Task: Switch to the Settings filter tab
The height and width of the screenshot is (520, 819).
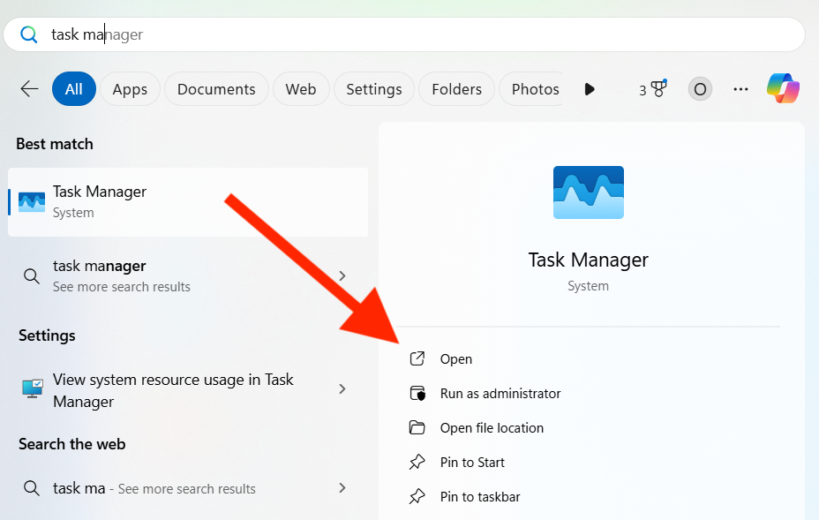Action: pyautogui.click(x=374, y=89)
